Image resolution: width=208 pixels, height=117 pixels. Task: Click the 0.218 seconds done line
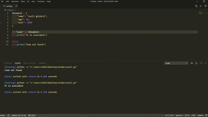pyautogui.click(x=31, y=92)
